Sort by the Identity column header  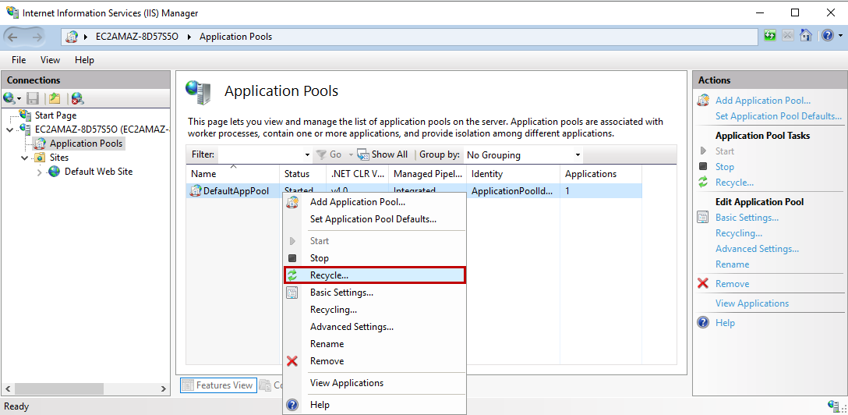513,174
